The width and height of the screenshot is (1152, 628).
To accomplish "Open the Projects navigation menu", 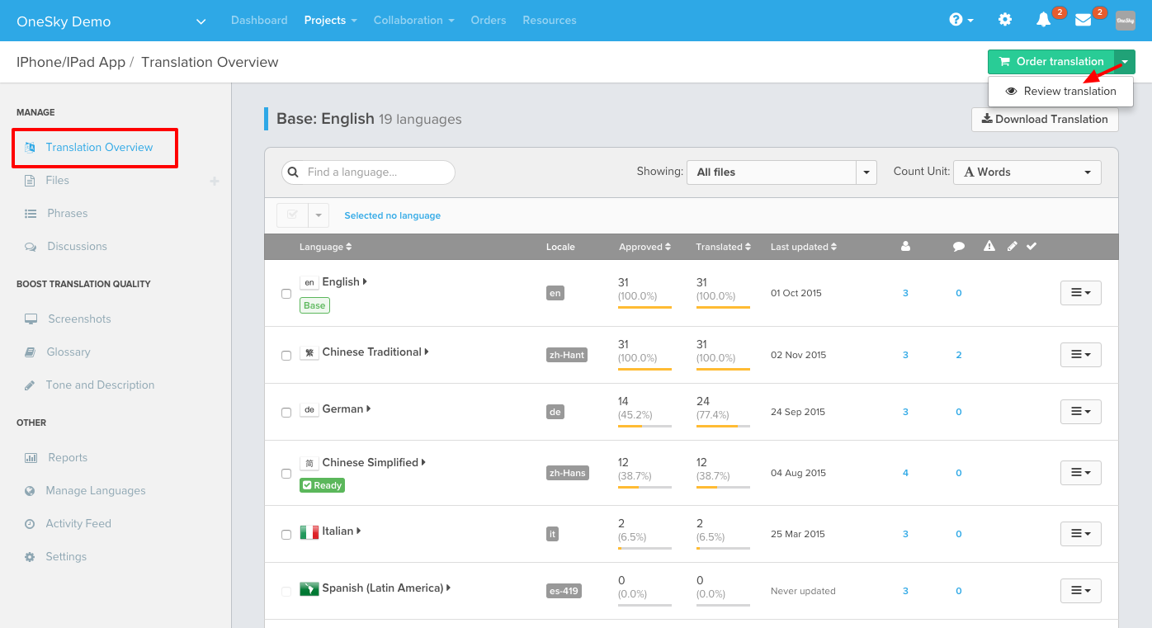I will (330, 20).
